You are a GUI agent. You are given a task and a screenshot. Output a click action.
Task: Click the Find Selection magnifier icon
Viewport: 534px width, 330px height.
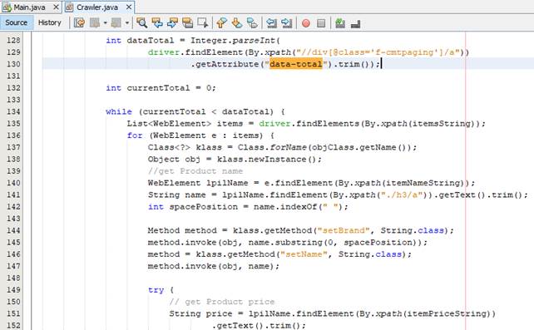point(141,22)
